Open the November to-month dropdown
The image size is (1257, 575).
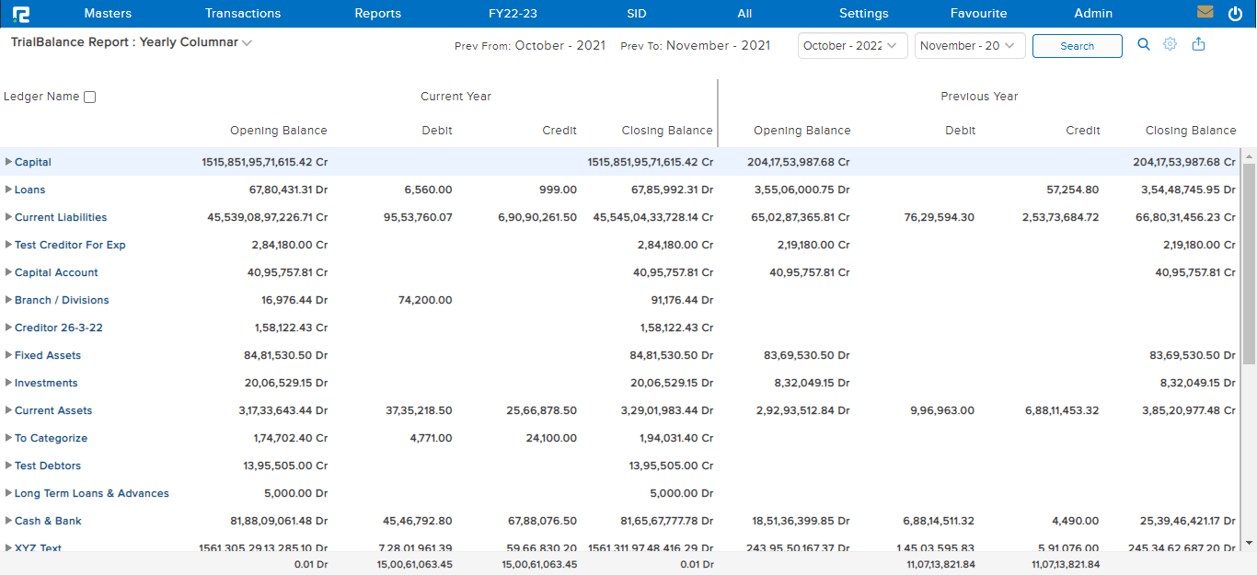pos(969,46)
